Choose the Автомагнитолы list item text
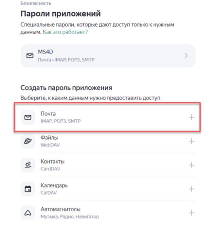205x225 pixels. click(60, 210)
